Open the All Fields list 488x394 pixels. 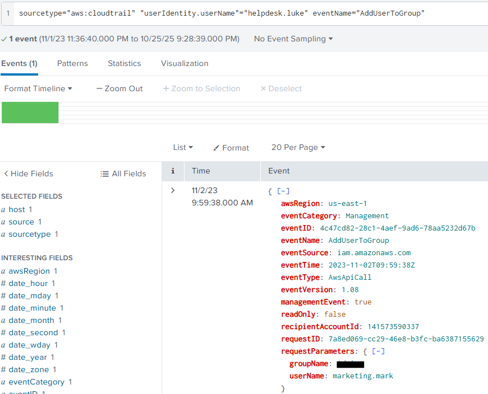[x=123, y=173]
